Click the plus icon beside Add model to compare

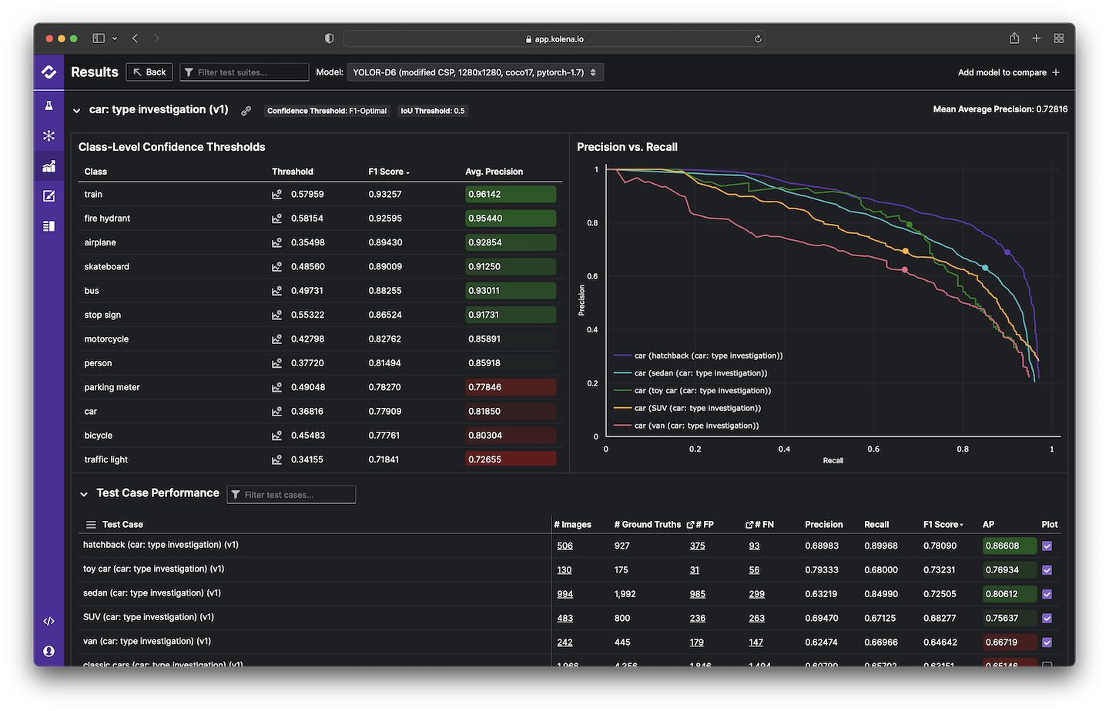point(1056,72)
